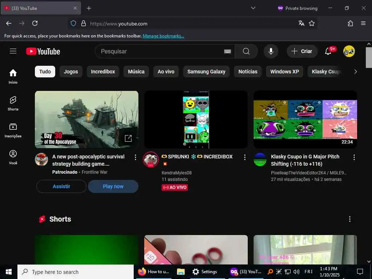
Task: Open the Klasky Csupo 22:34 thumbnail
Action: [x=305, y=120]
